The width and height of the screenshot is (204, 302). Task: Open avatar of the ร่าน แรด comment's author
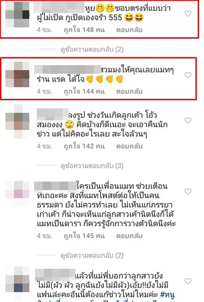pos(18,75)
